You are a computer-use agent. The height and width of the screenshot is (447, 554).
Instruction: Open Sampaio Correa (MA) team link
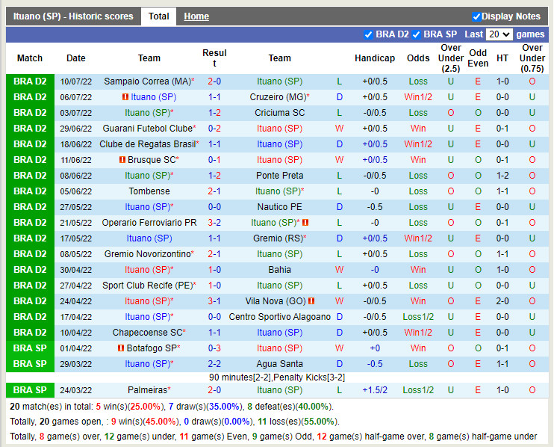pyautogui.click(x=147, y=81)
